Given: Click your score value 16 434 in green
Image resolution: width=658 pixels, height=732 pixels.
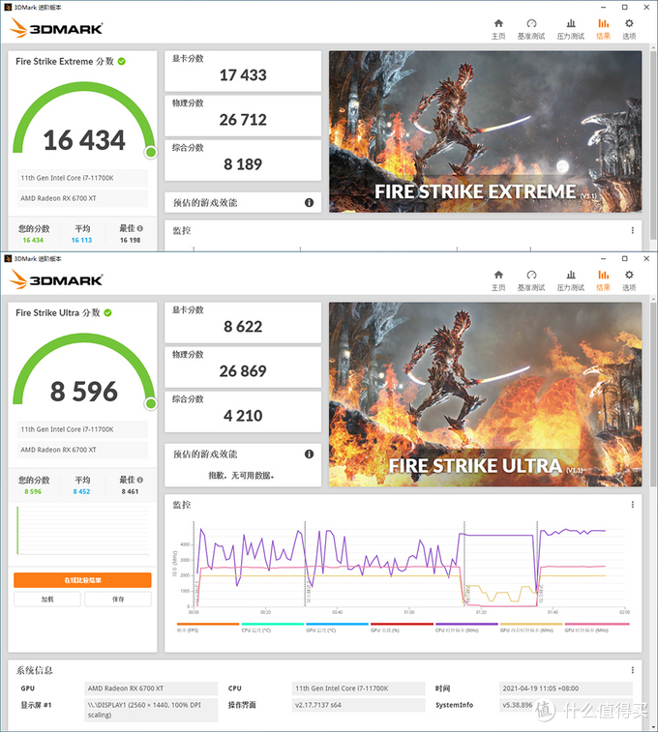Looking at the screenshot, I should point(33,240).
